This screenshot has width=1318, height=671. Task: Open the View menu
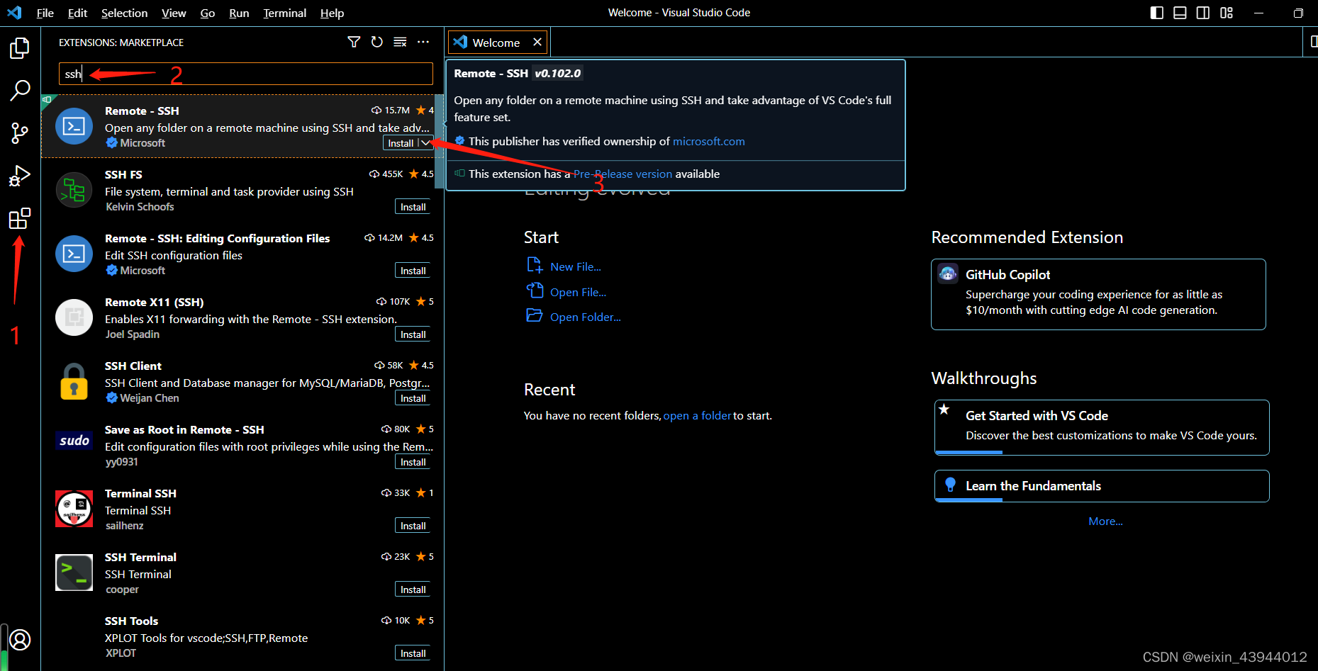coord(174,13)
